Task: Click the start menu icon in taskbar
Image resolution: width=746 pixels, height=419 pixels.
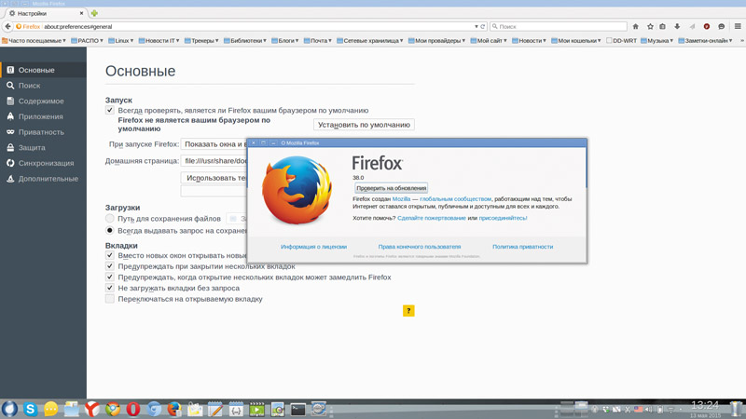Action: [9, 409]
